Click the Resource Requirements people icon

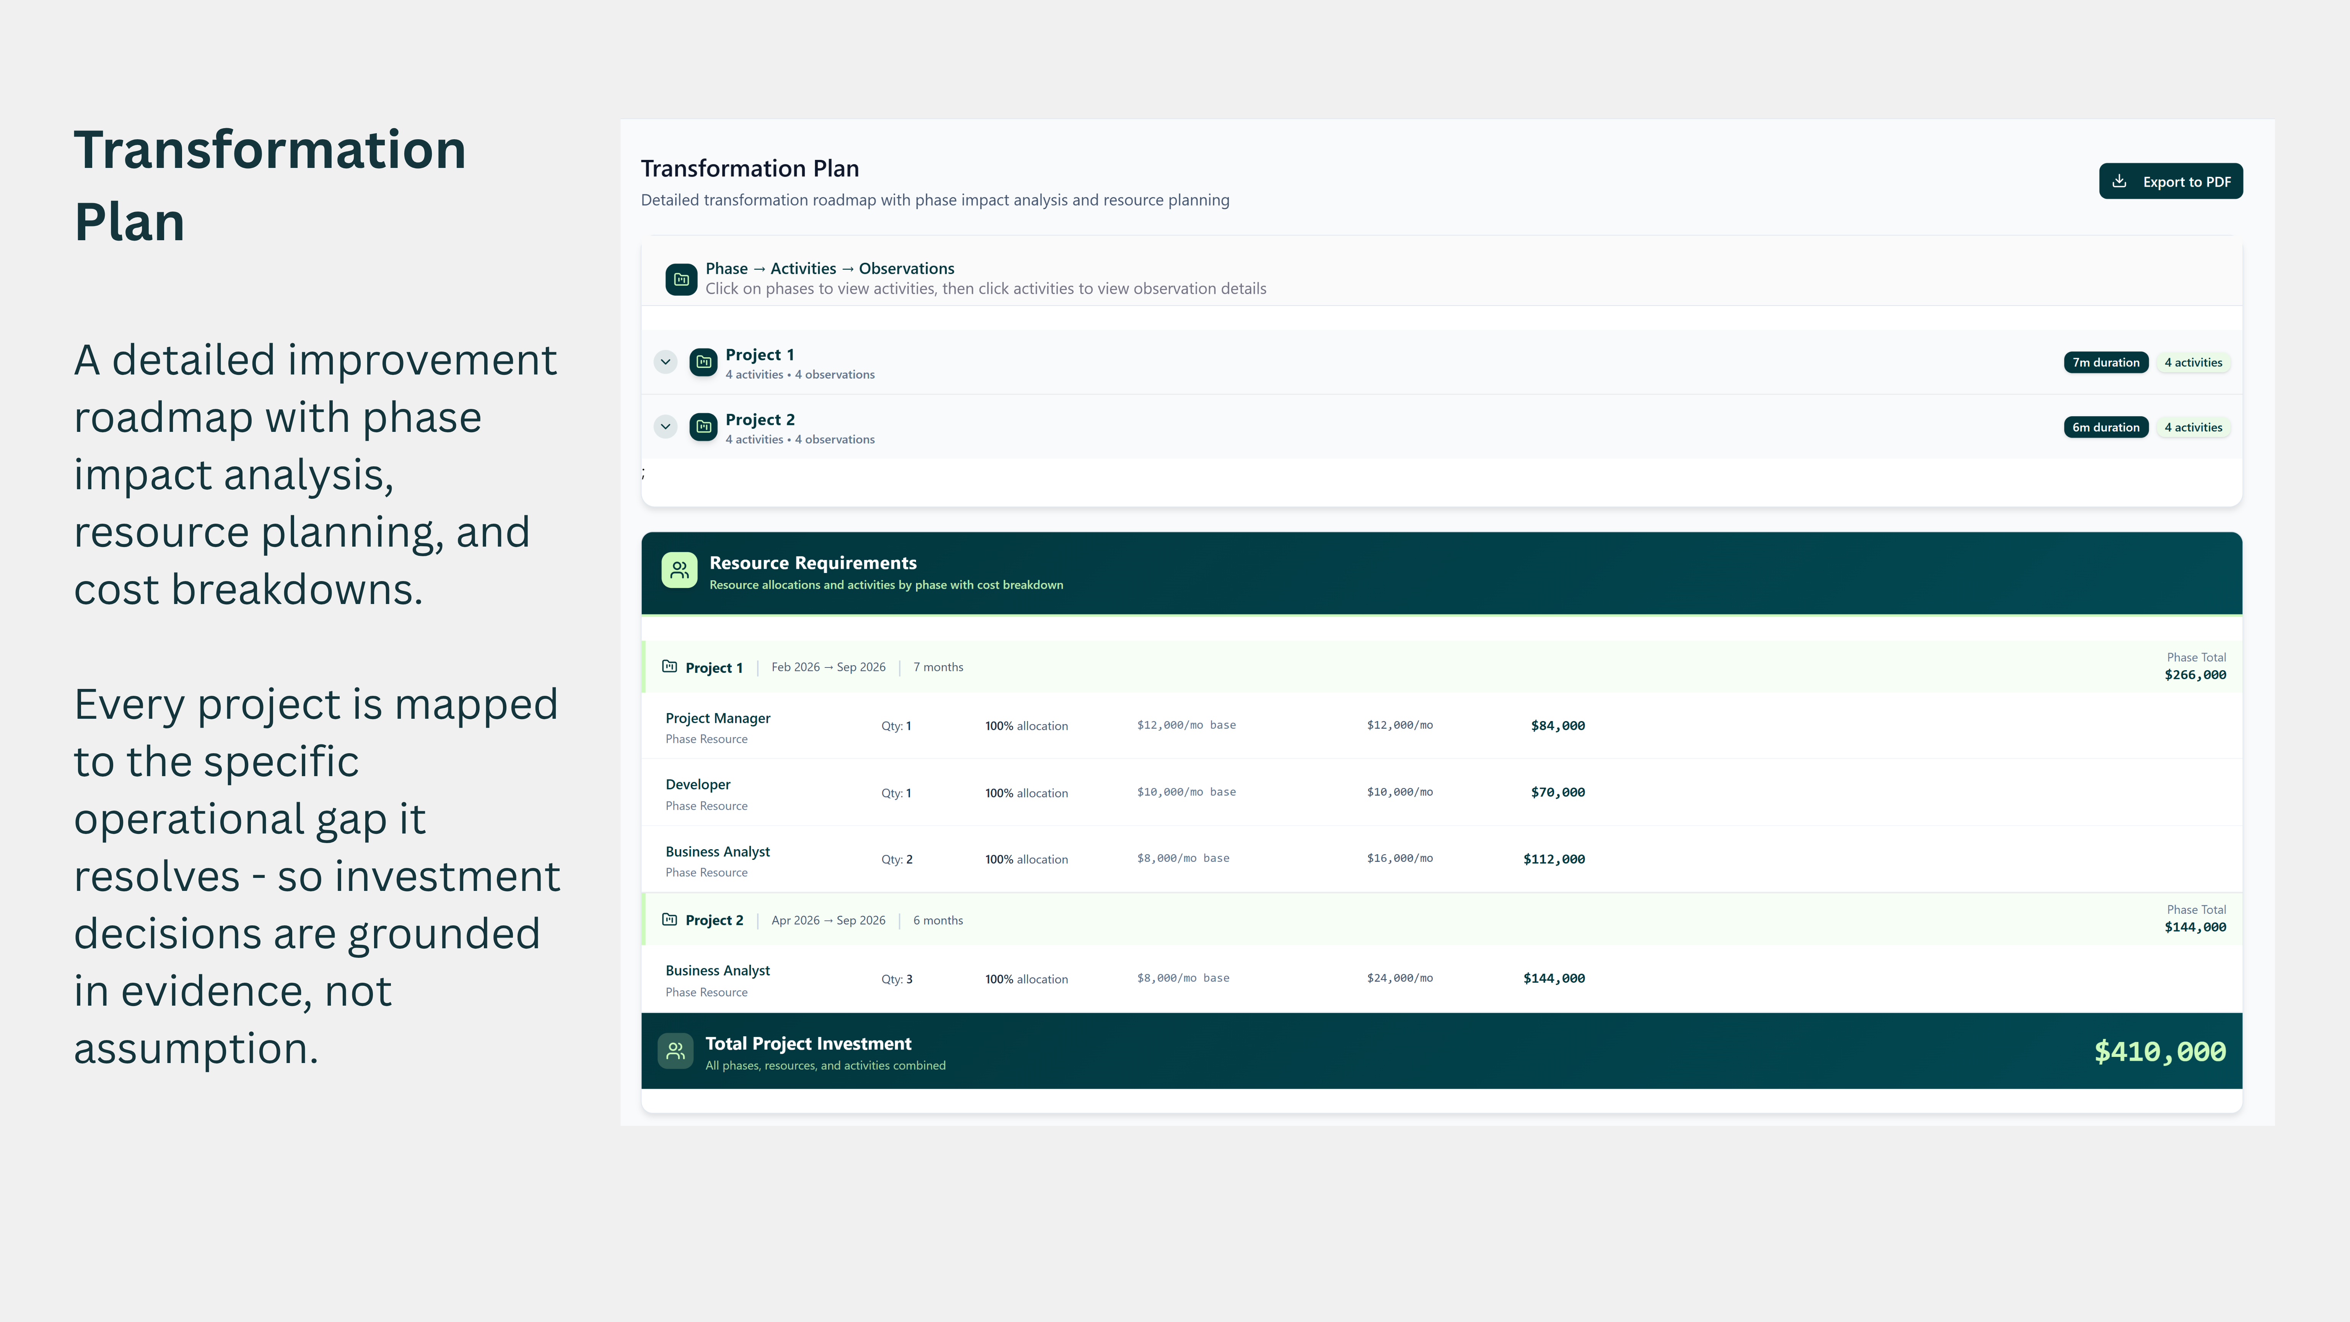click(x=680, y=570)
